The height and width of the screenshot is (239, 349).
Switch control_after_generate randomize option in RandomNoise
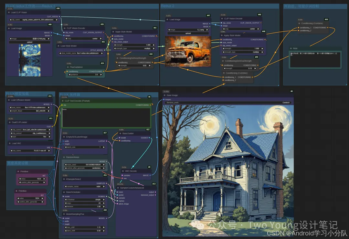click(85, 168)
